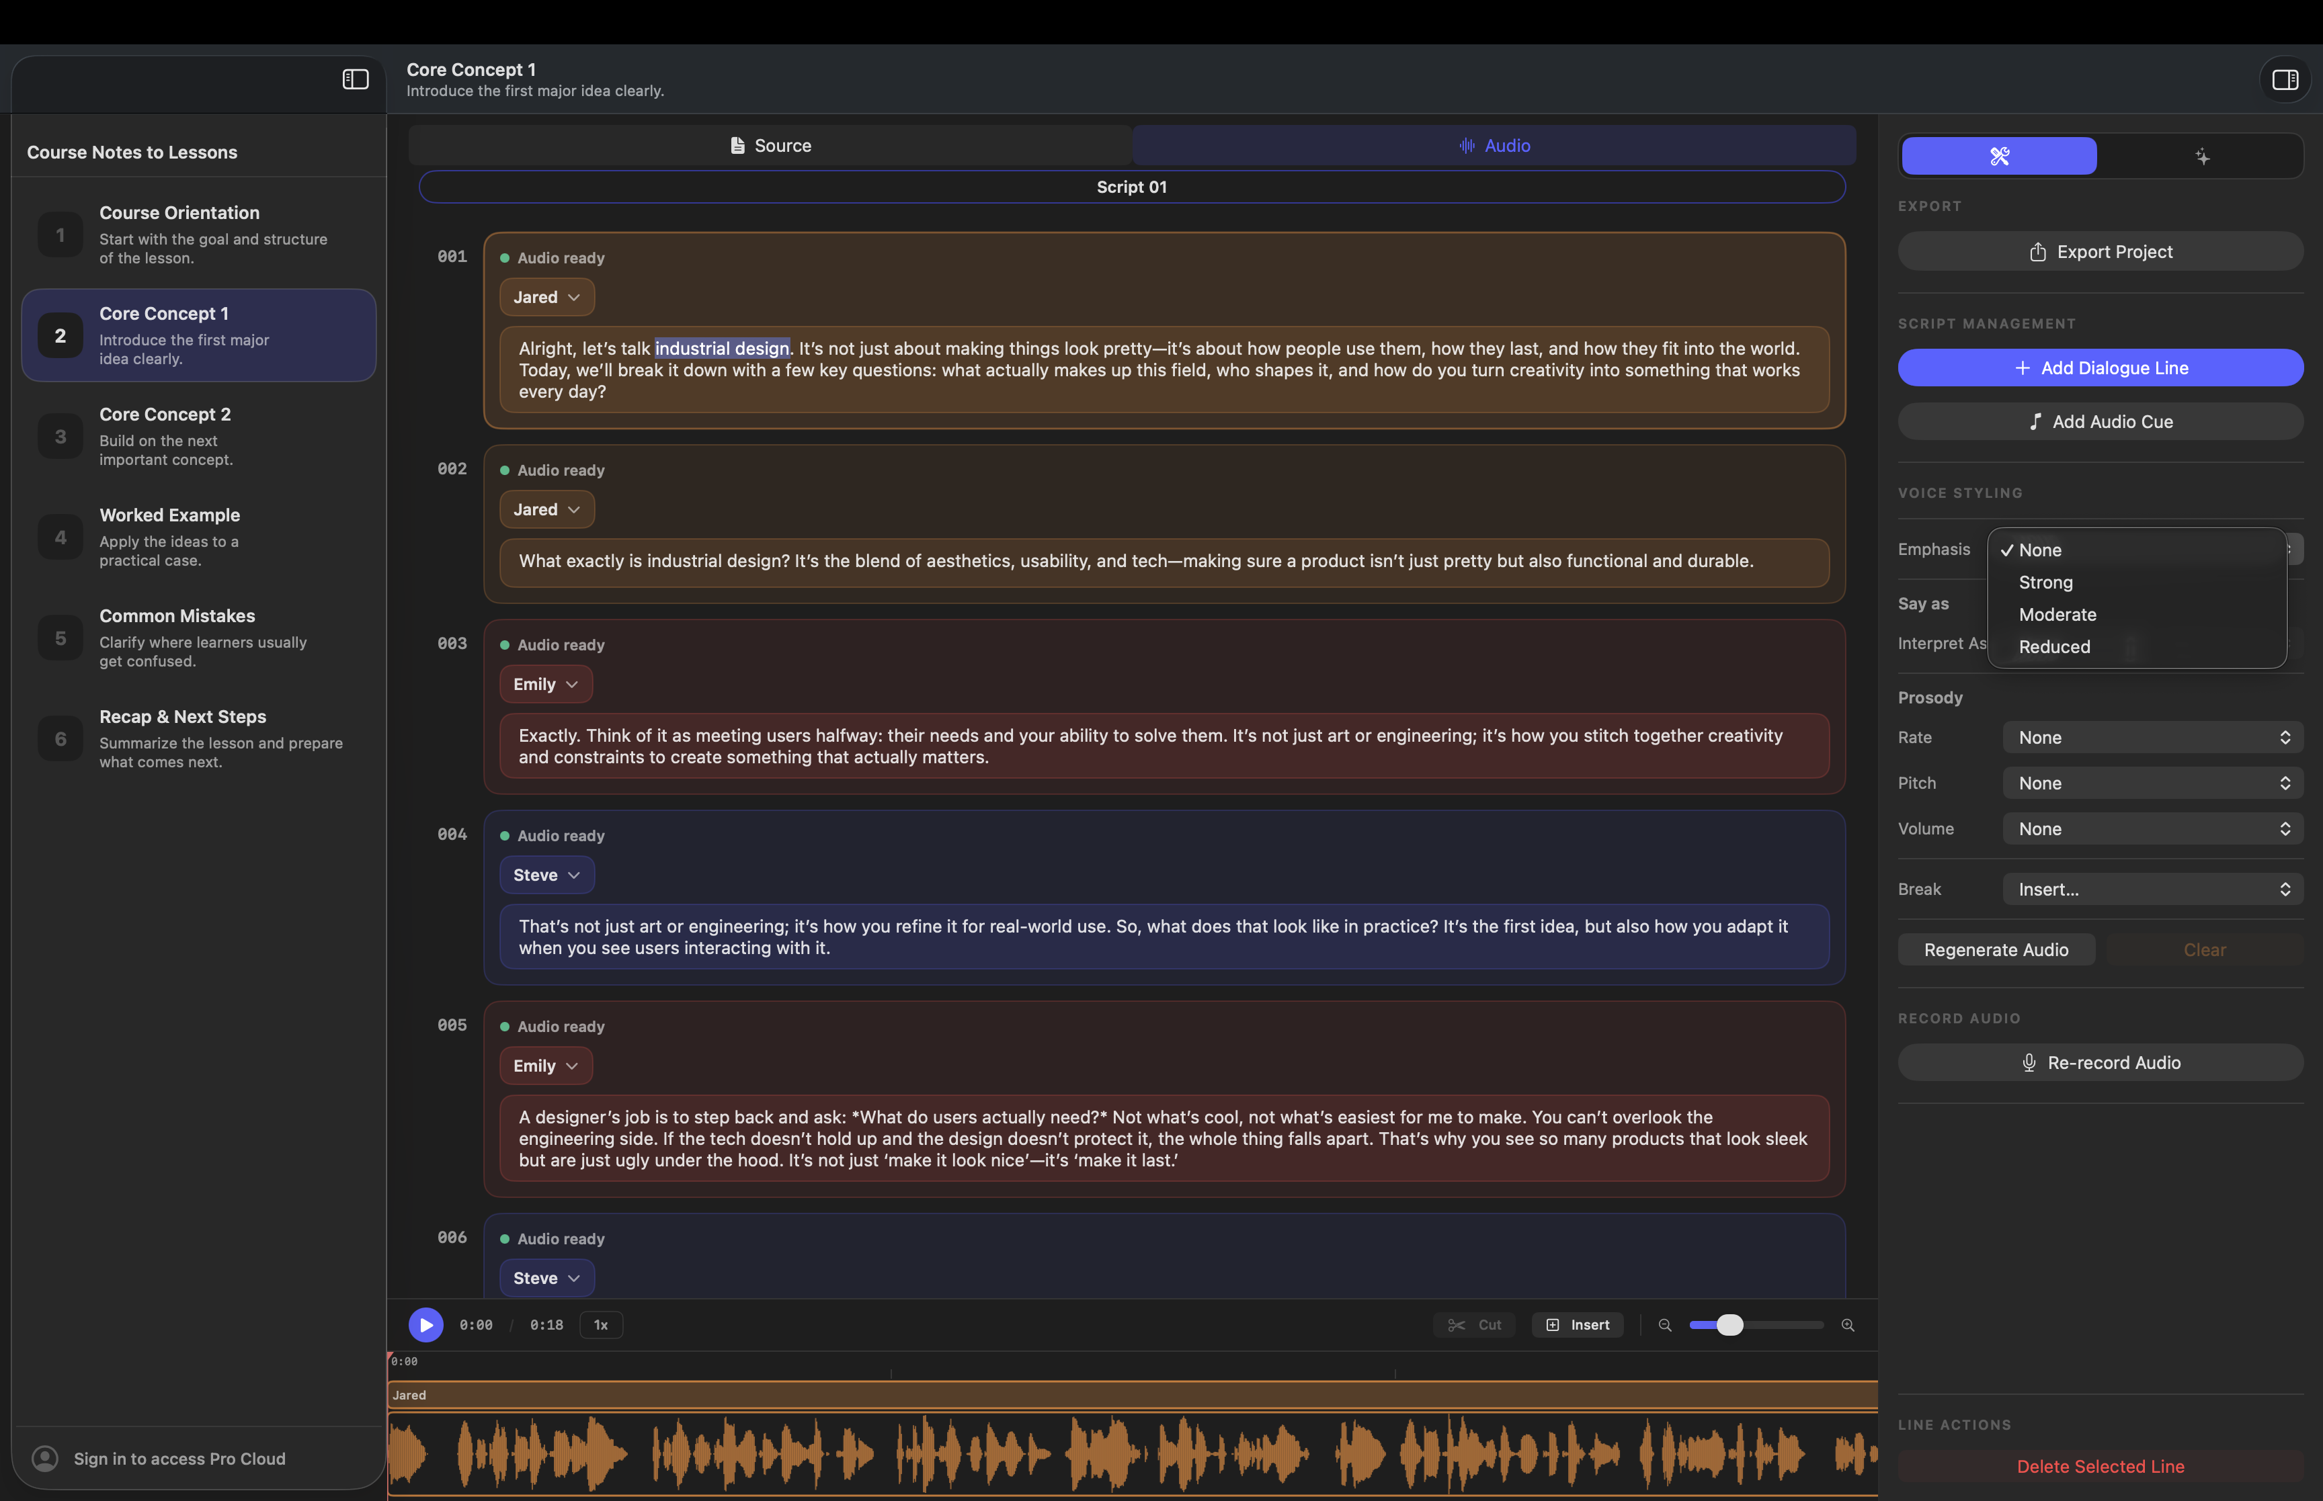Click the microphone Re-record Audio icon

coord(2029,1062)
